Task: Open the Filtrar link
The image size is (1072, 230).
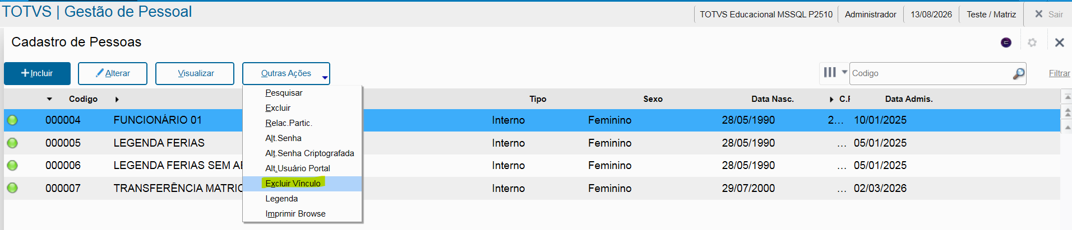Action: (1059, 73)
